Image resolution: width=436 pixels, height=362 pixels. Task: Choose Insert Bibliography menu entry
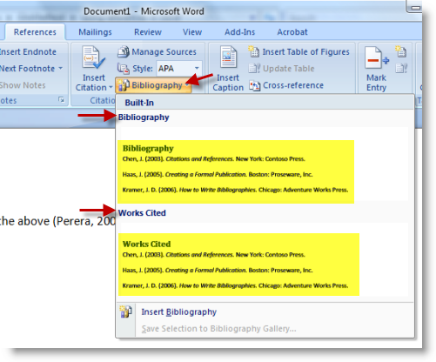(178, 312)
